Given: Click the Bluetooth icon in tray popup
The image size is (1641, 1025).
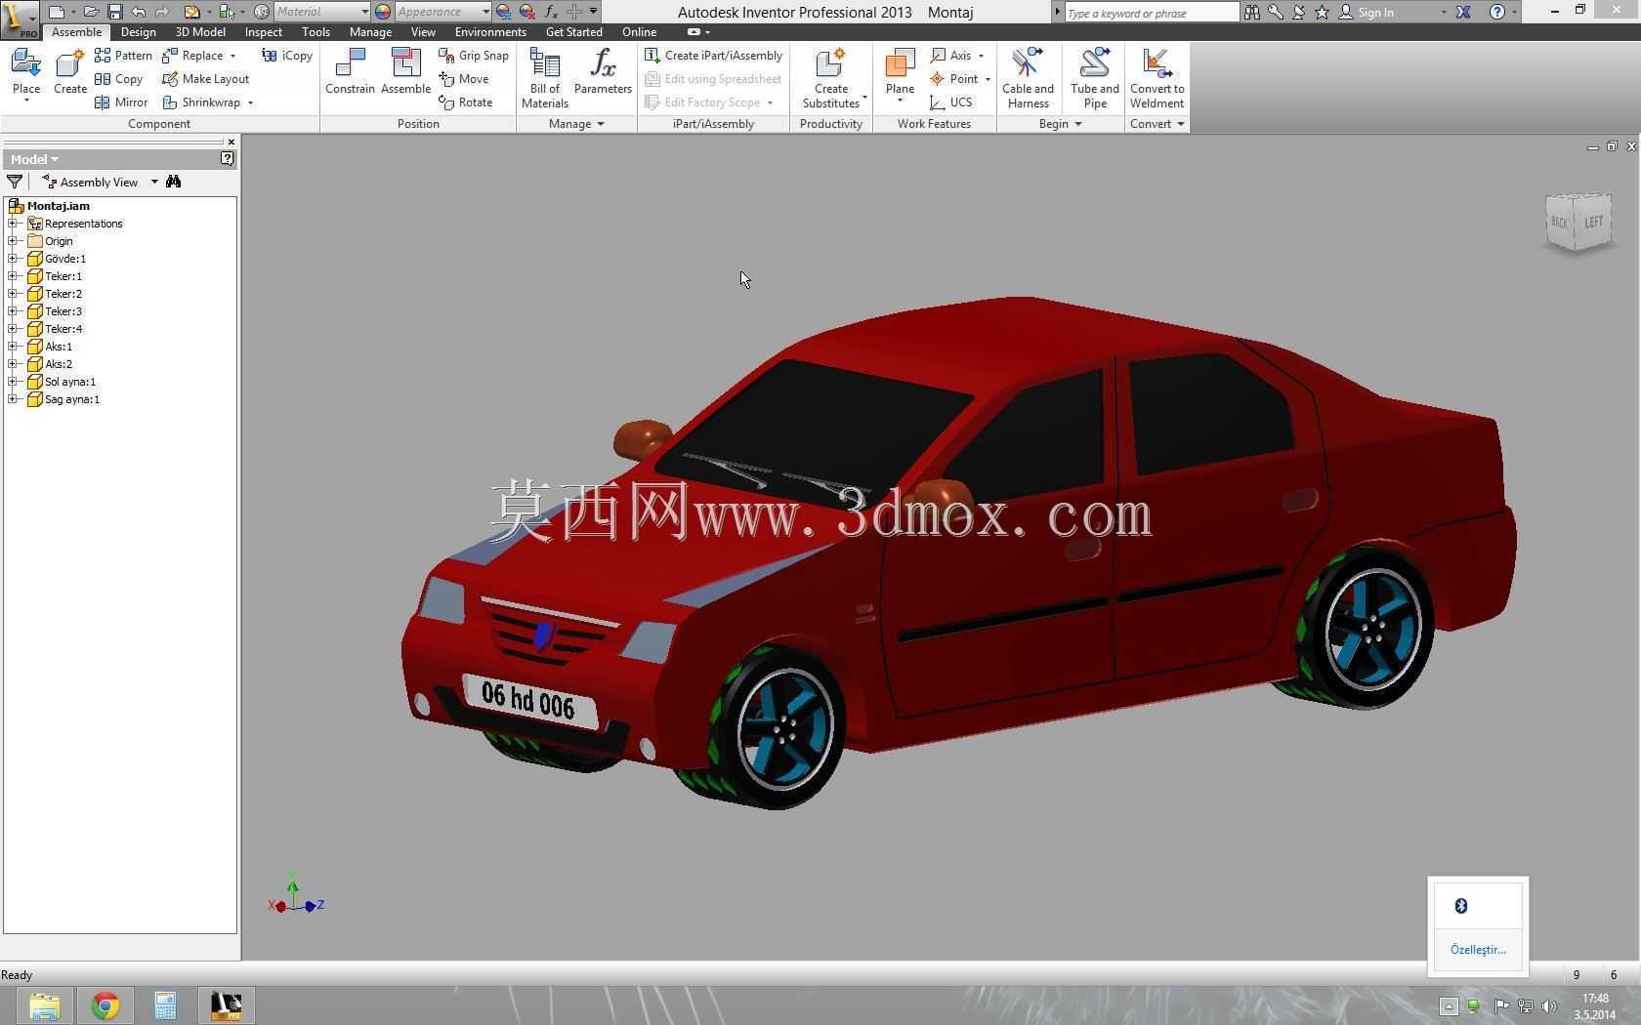Looking at the screenshot, I should tap(1461, 906).
